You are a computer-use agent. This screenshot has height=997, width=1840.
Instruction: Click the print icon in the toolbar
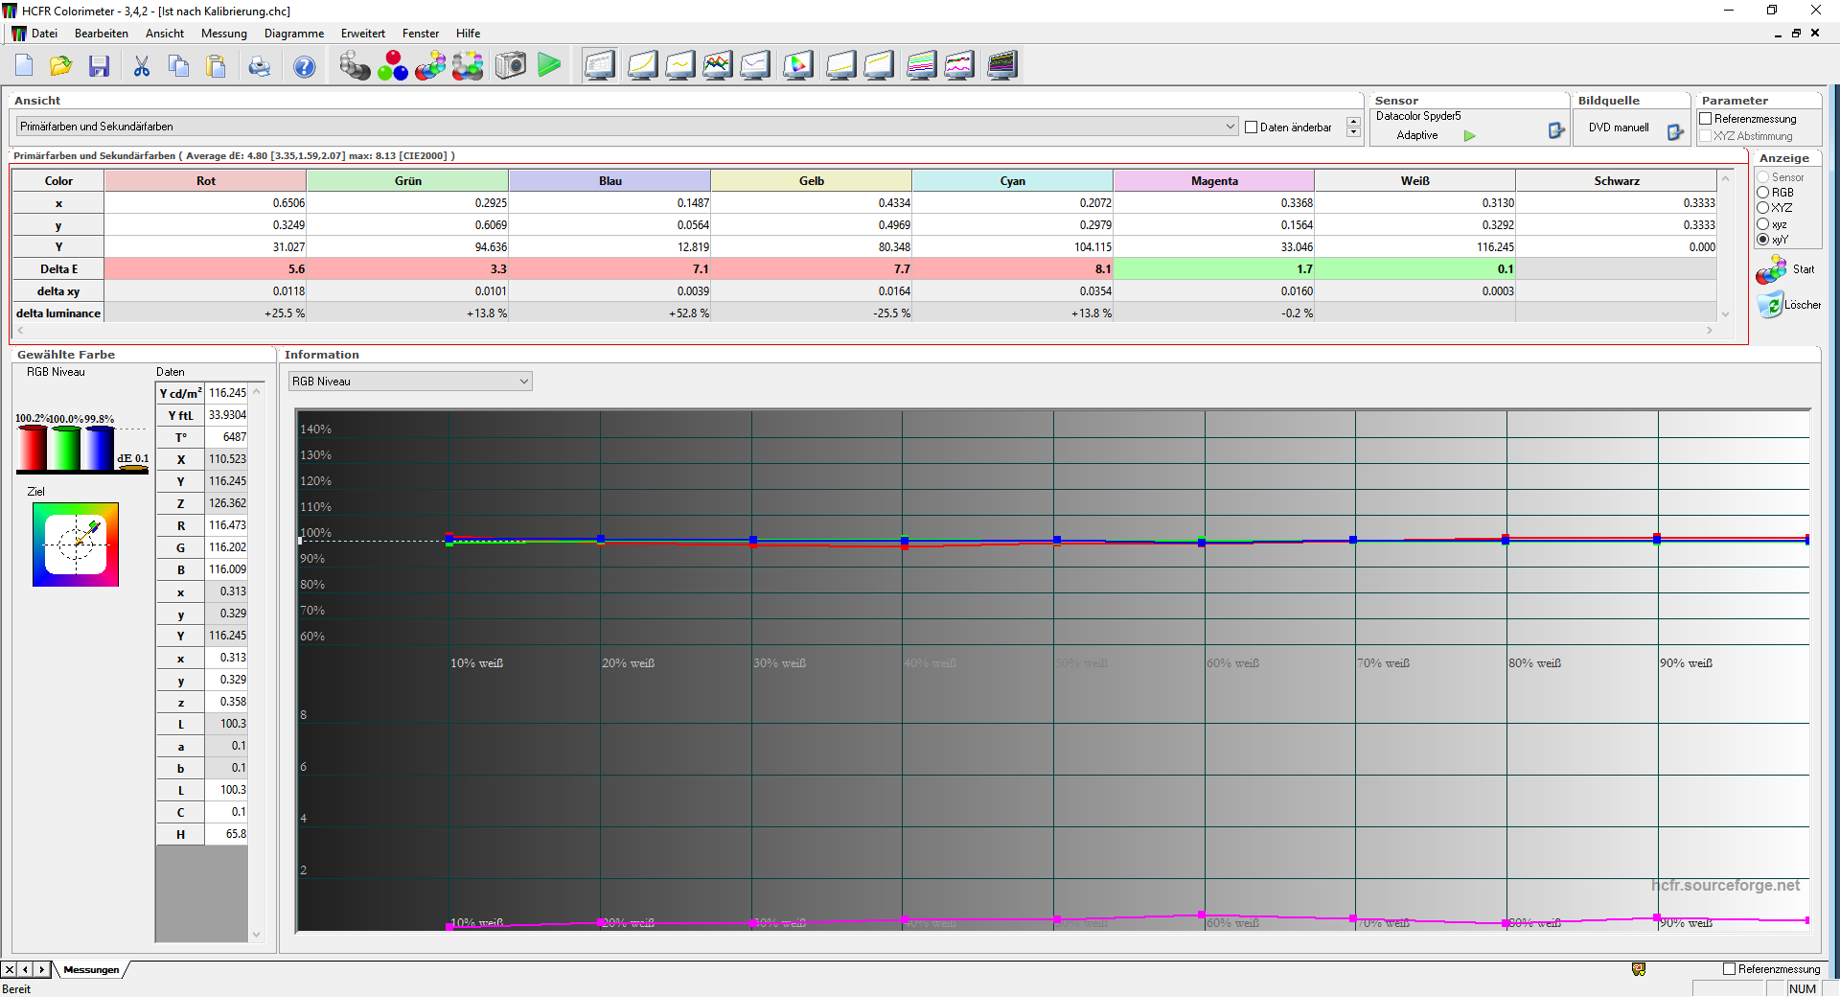(x=259, y=66)
